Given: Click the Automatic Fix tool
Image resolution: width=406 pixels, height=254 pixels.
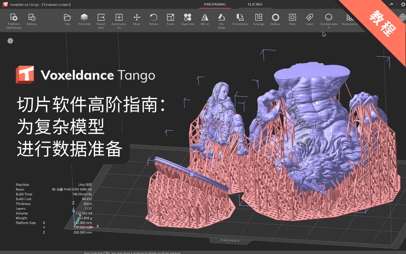Looking at the screenshot, I should click(119, 20).
